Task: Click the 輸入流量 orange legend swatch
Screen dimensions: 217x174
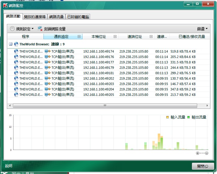Action: [167, 117]
